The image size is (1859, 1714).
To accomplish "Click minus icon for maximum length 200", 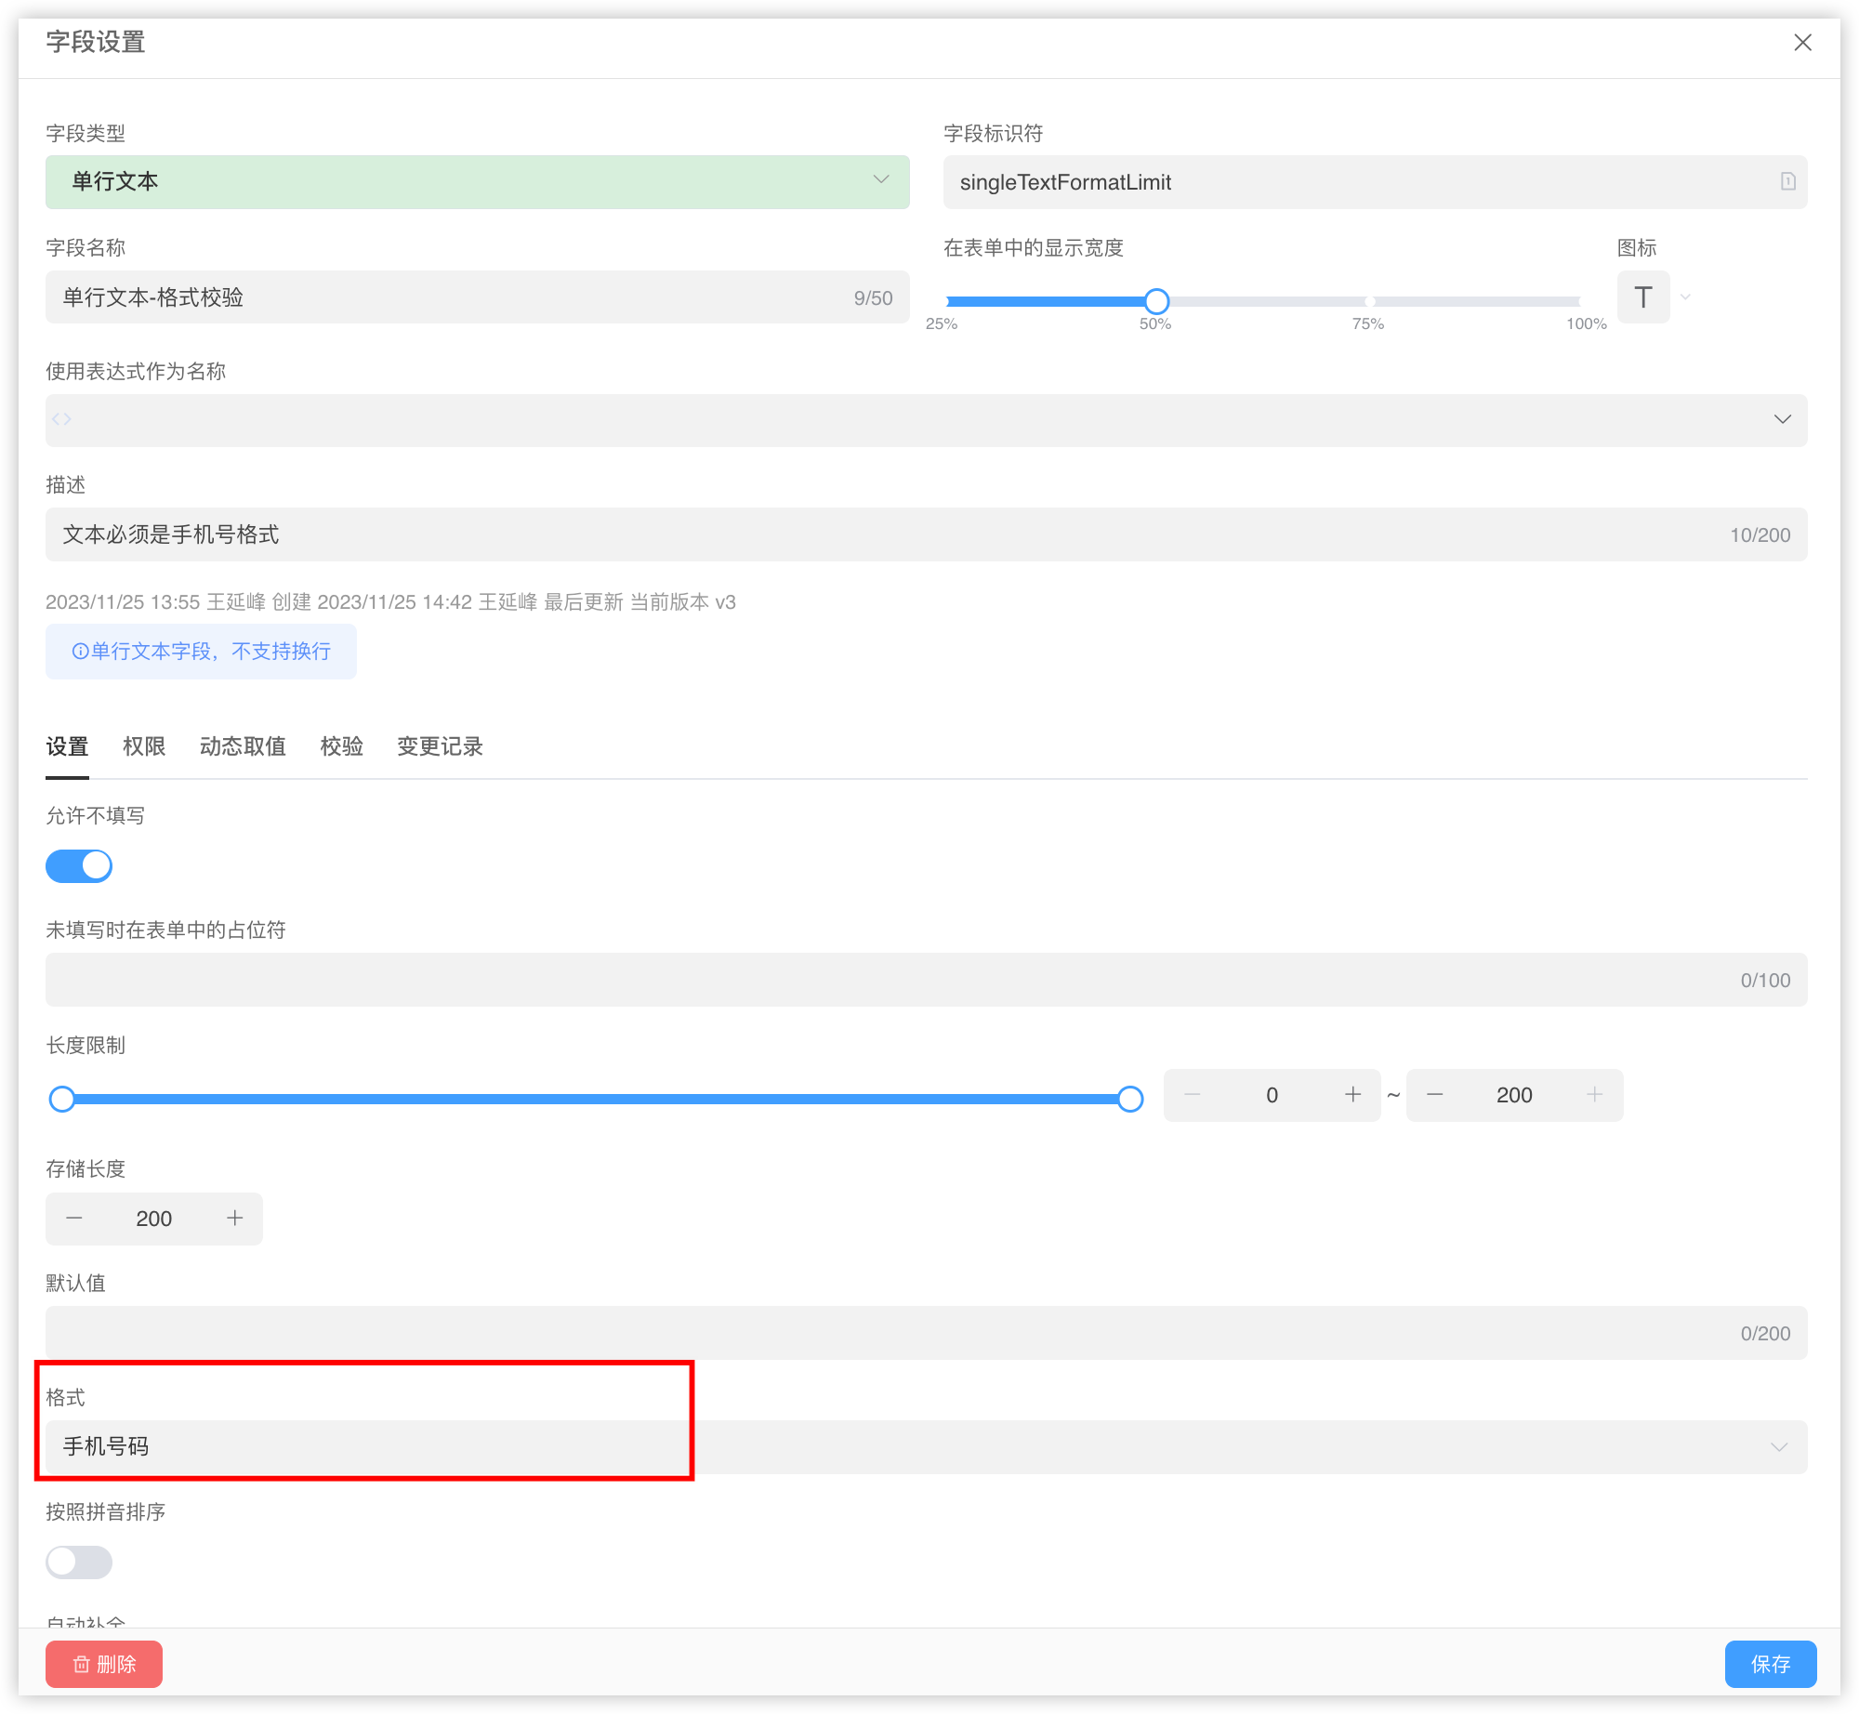I will pos(1434,1095).
